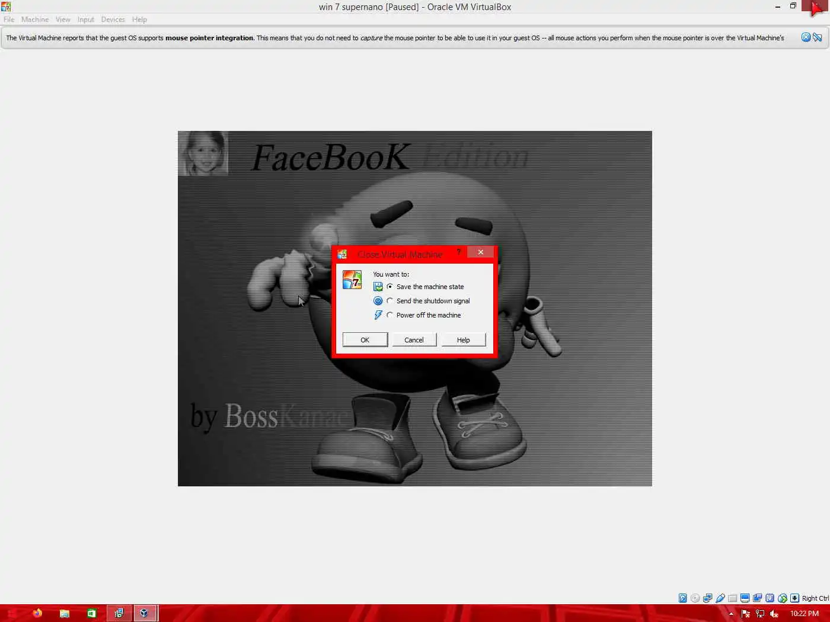Click the power off lightning icon
Screen dimensions: 830x622
tap(378, 315)
